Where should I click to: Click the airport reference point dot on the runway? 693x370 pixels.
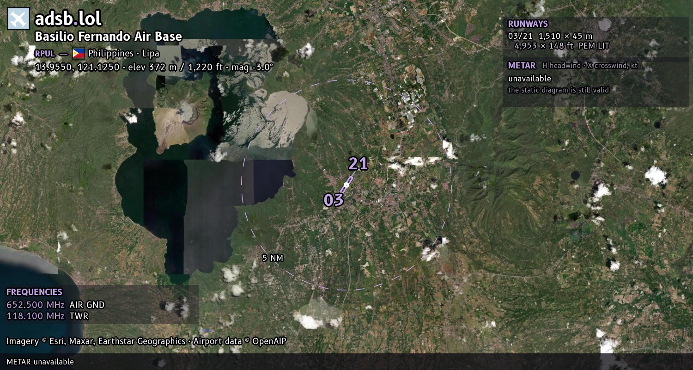point(346,185)
